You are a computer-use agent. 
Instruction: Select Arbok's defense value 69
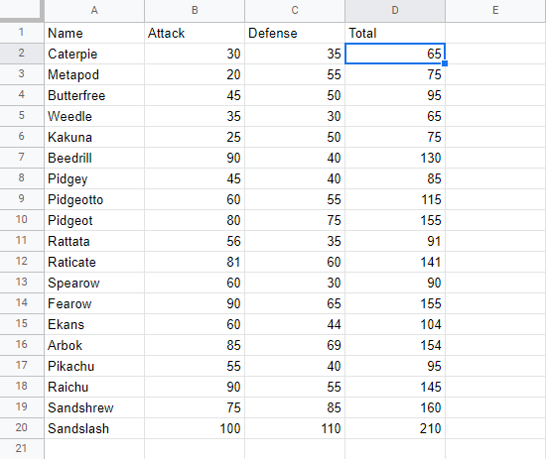(x=295, y=345)
